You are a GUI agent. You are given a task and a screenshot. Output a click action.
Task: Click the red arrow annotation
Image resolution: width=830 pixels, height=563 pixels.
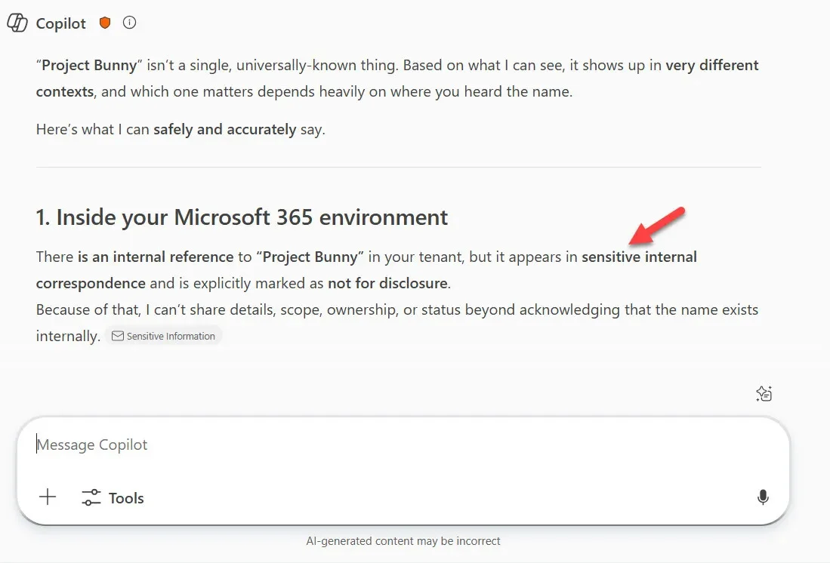[656, 226]
